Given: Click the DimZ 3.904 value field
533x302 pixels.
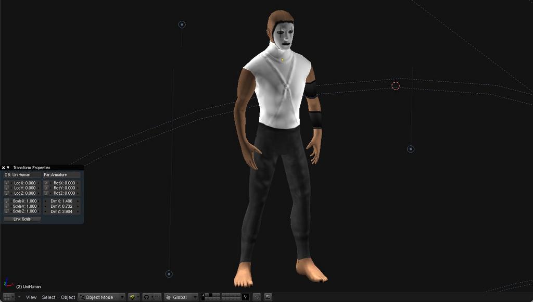Looking at the screenshot, I should pos(61,211).
